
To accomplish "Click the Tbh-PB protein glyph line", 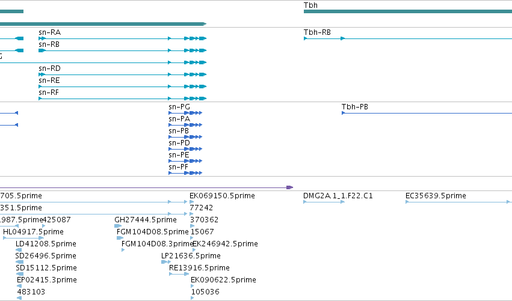I will [427, 113].
